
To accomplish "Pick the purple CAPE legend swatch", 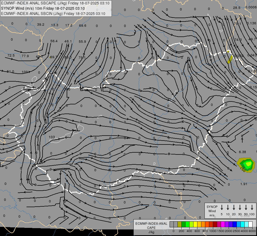I will coord(227,224).
